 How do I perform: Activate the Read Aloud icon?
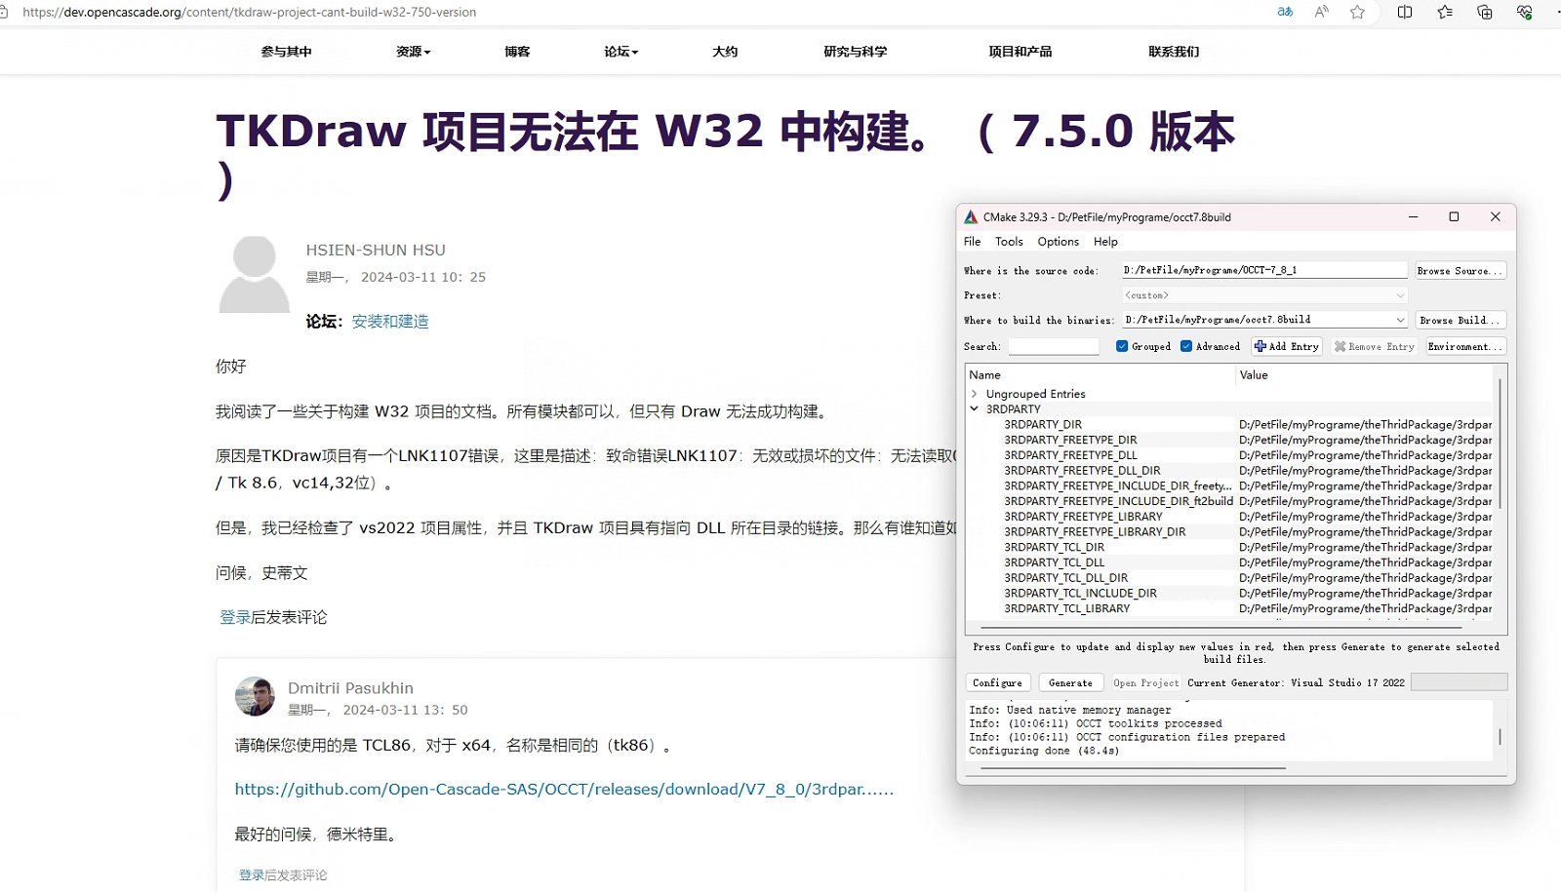coord(1321,12)
